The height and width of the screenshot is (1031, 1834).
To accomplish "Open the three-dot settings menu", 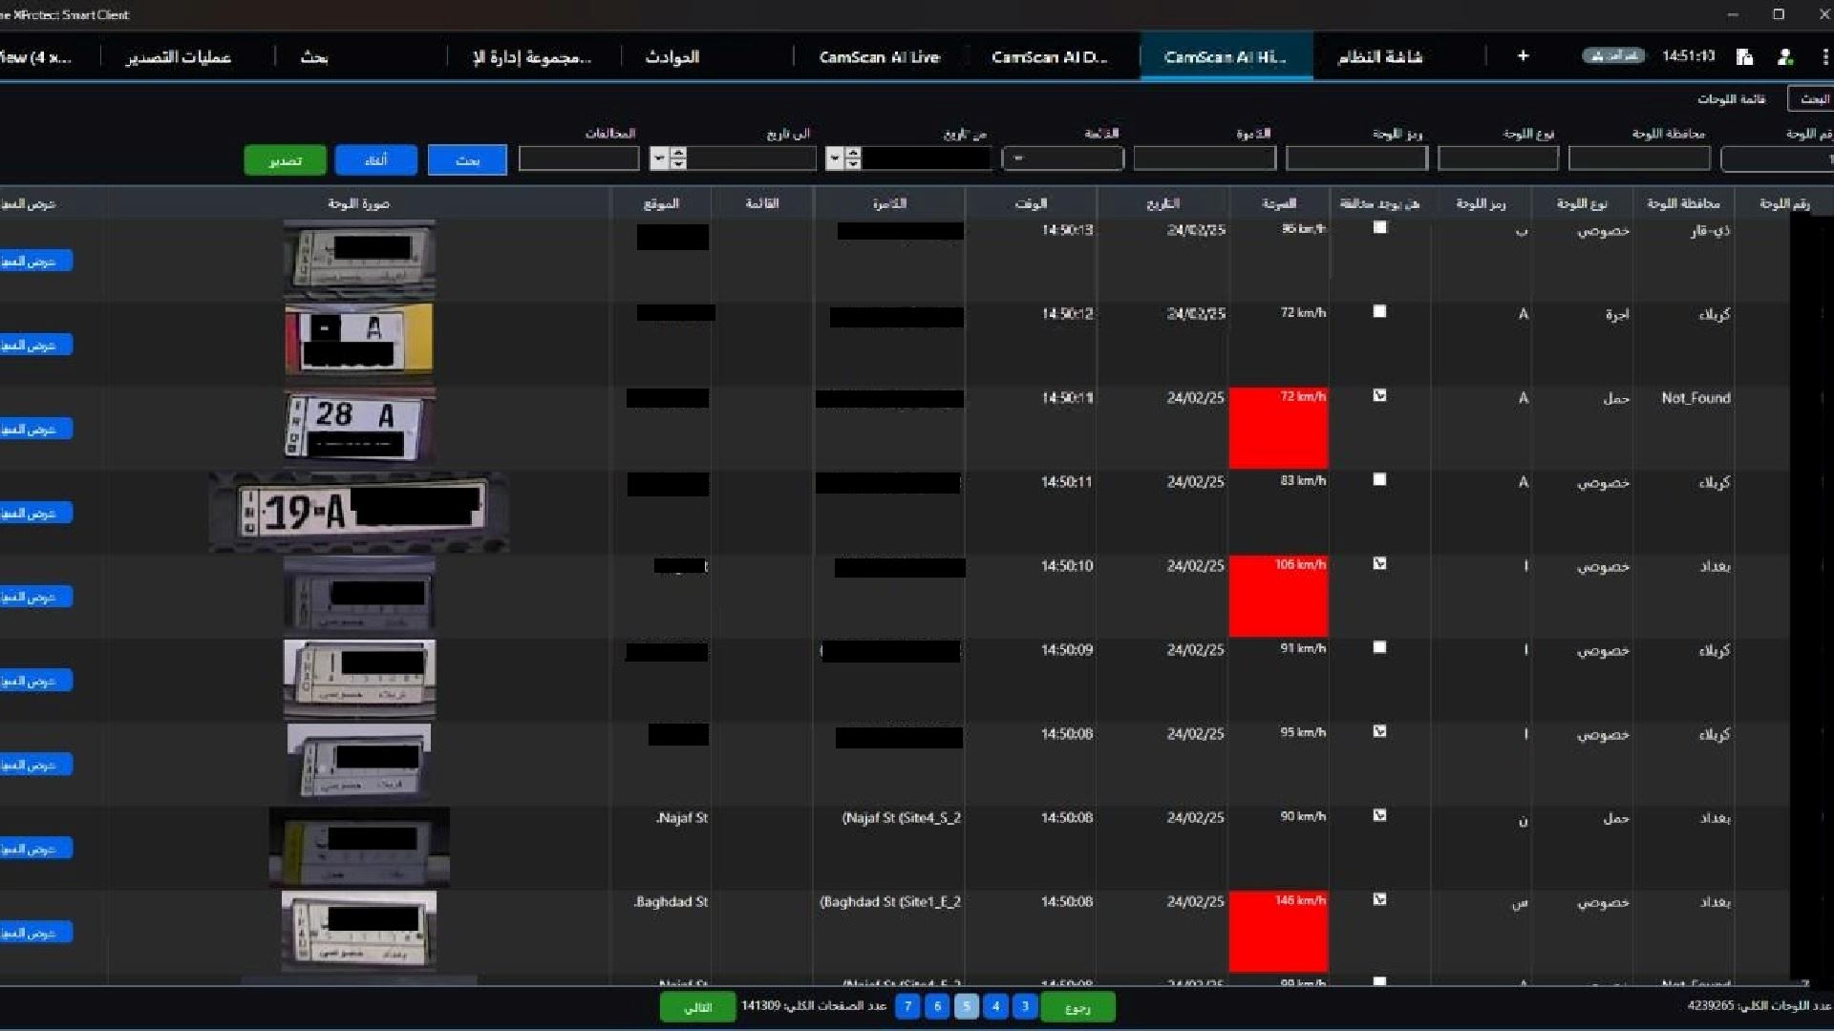I will [1824, 56].
